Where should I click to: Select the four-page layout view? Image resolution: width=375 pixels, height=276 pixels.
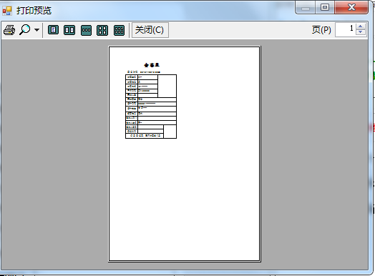click(x=102, y=30)
